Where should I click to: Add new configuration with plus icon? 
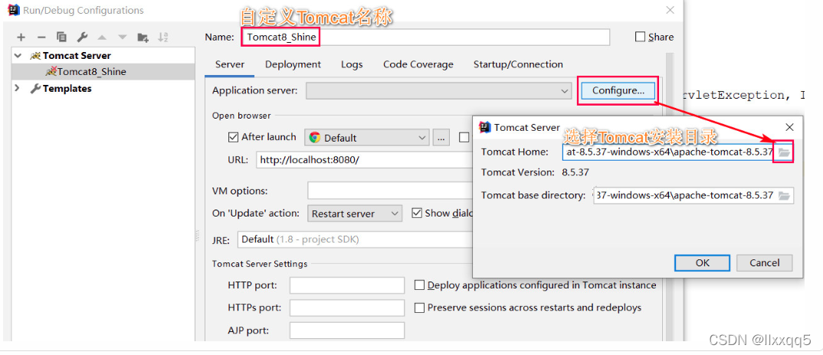[x=21, y=37]
